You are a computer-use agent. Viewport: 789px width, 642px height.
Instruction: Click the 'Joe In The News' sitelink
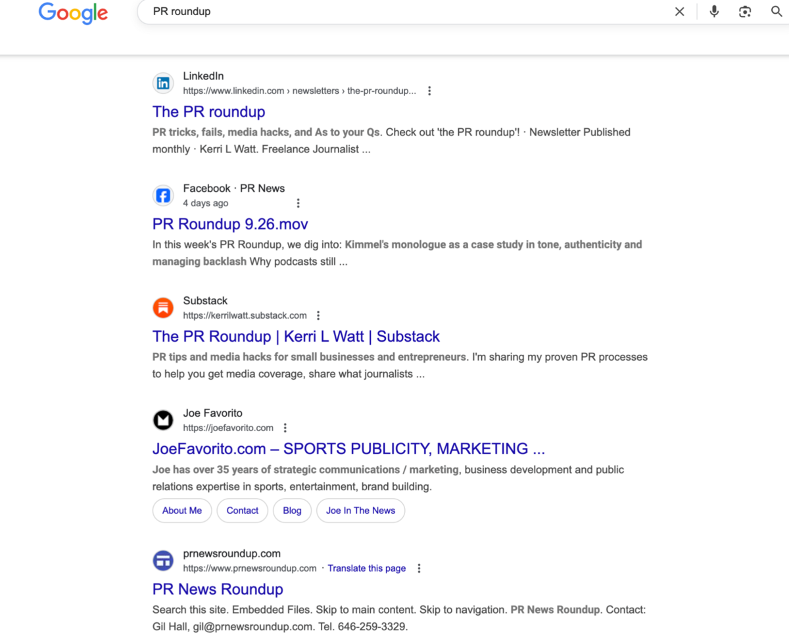pos(360,511)
